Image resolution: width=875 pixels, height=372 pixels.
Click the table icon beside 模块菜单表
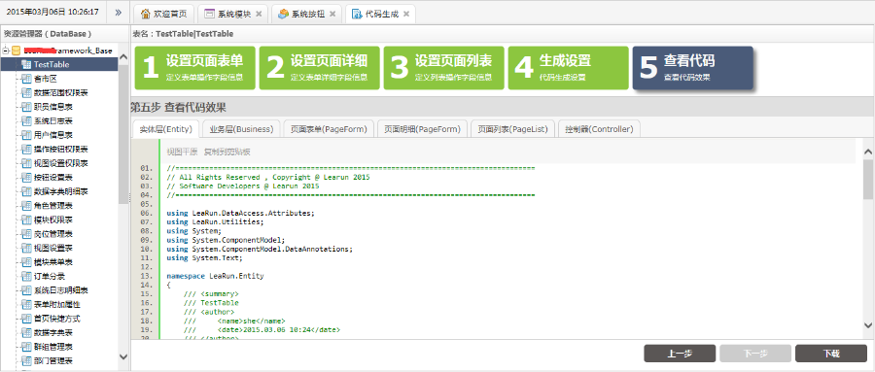[25, 262]
